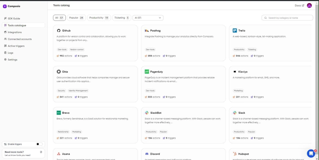Click the Brevo logo icon

pos(59,113)
